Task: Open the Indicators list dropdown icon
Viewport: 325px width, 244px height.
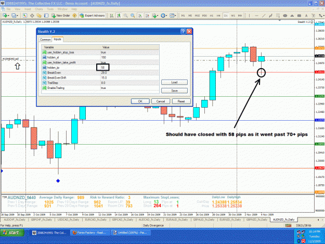Action: pos(155,16)
